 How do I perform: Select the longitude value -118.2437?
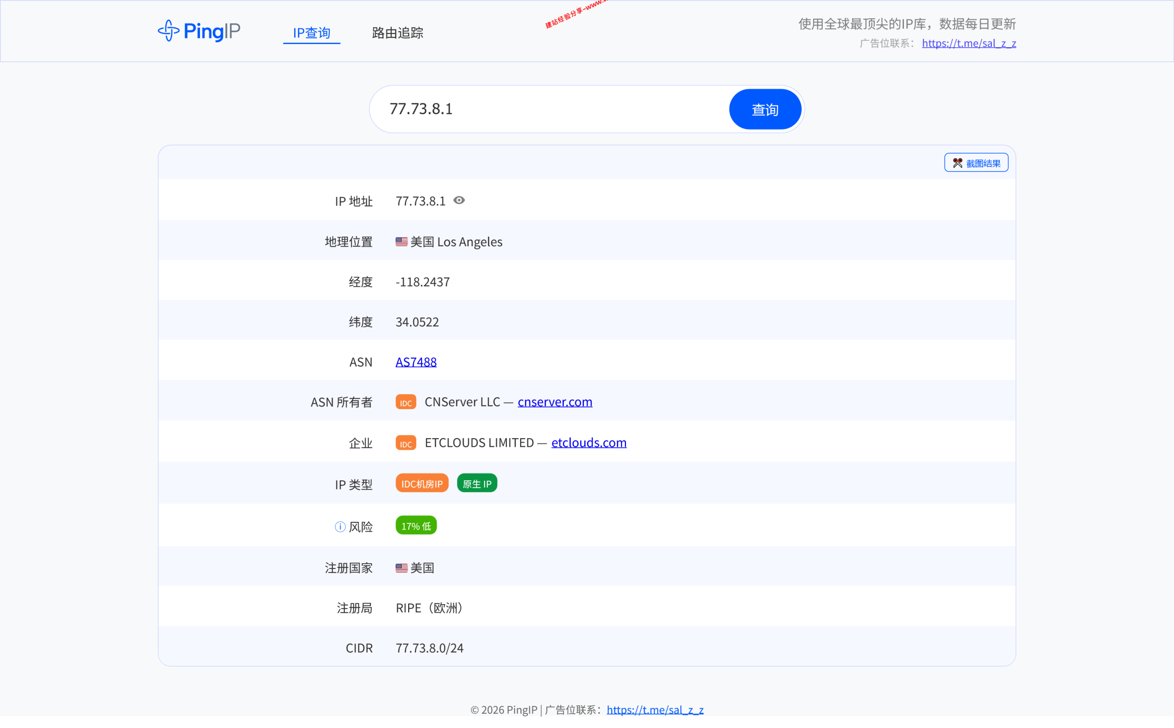pos(423,282)
